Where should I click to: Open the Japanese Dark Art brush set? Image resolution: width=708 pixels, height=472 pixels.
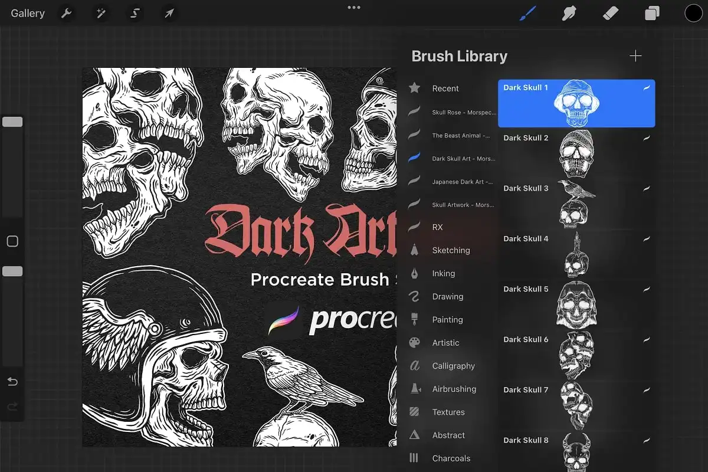click(x=452, y=182)
